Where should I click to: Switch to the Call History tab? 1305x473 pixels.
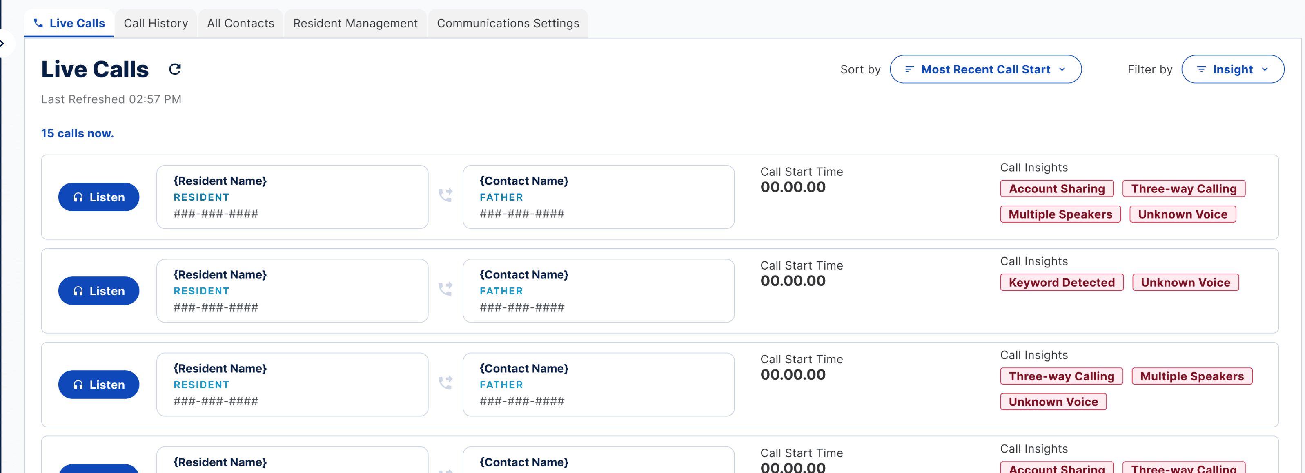click(156, 23)
